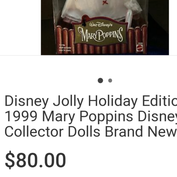
Task: Click the 'For the adult collector' box label
Action: [65, 48]
